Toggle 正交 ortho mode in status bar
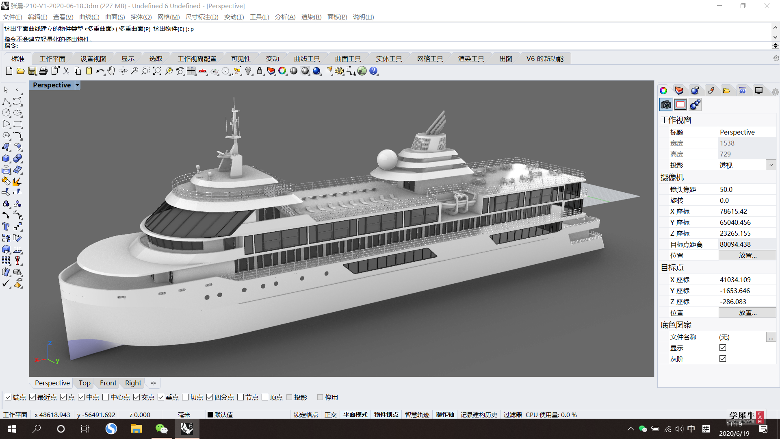Screen dimensions: 780x439 tap(331, 415)
